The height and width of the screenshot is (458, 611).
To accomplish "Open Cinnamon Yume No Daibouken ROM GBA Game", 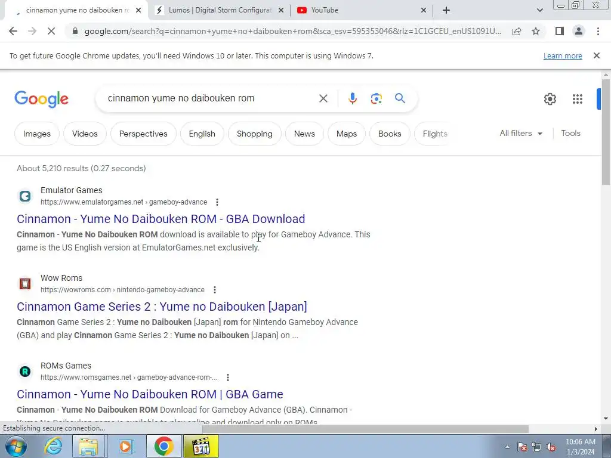I will point(150,394).
